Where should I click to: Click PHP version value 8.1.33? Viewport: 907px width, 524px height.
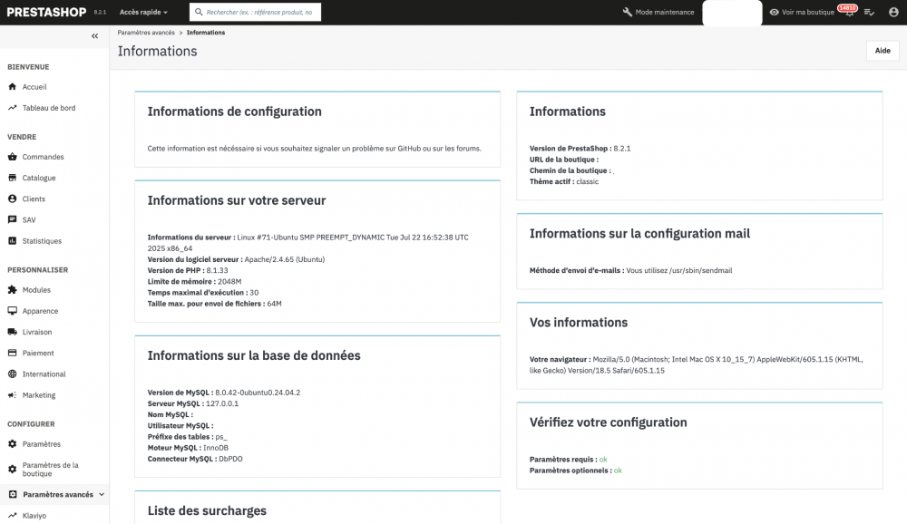click(217, 270)
